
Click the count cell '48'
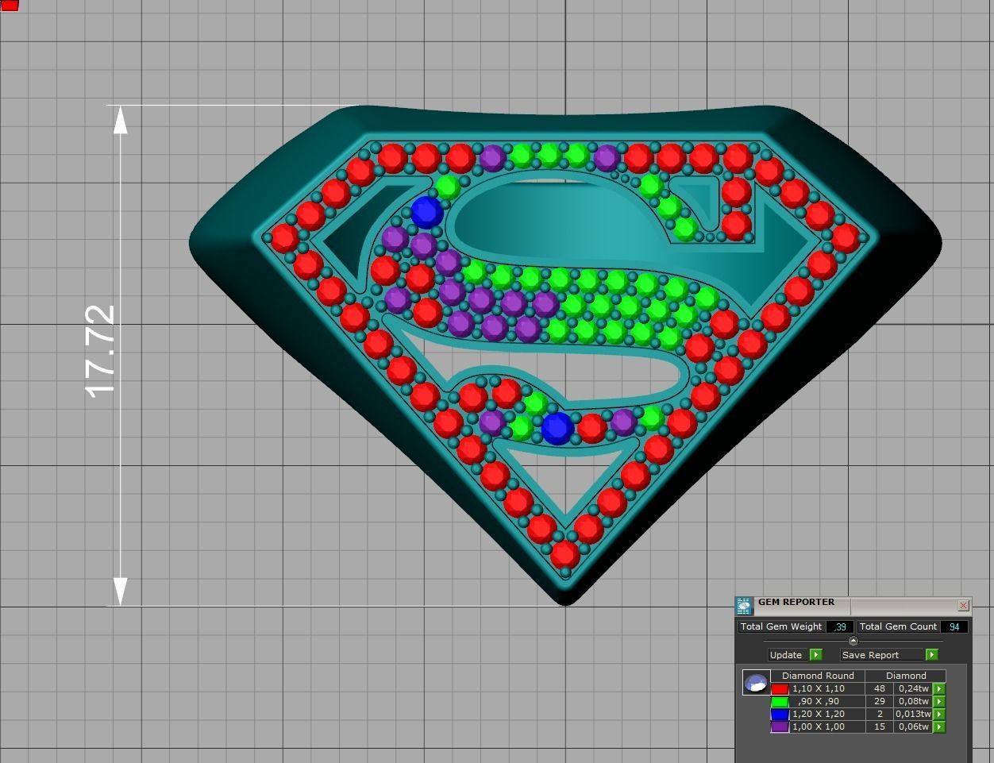880,688
